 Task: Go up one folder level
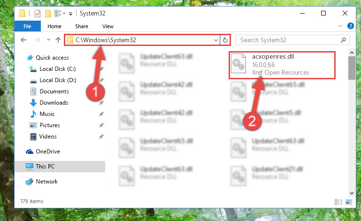click(x=58, y=40)
